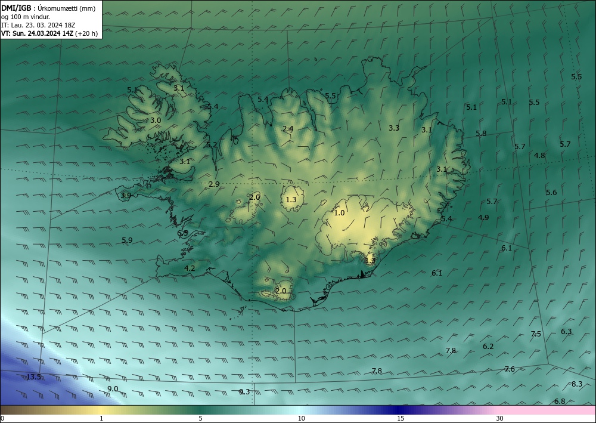Click the 4.9 value off the east coast
The width and height of the screenshot is (596, 423).
pyautogui.click(x=483, y=218)
